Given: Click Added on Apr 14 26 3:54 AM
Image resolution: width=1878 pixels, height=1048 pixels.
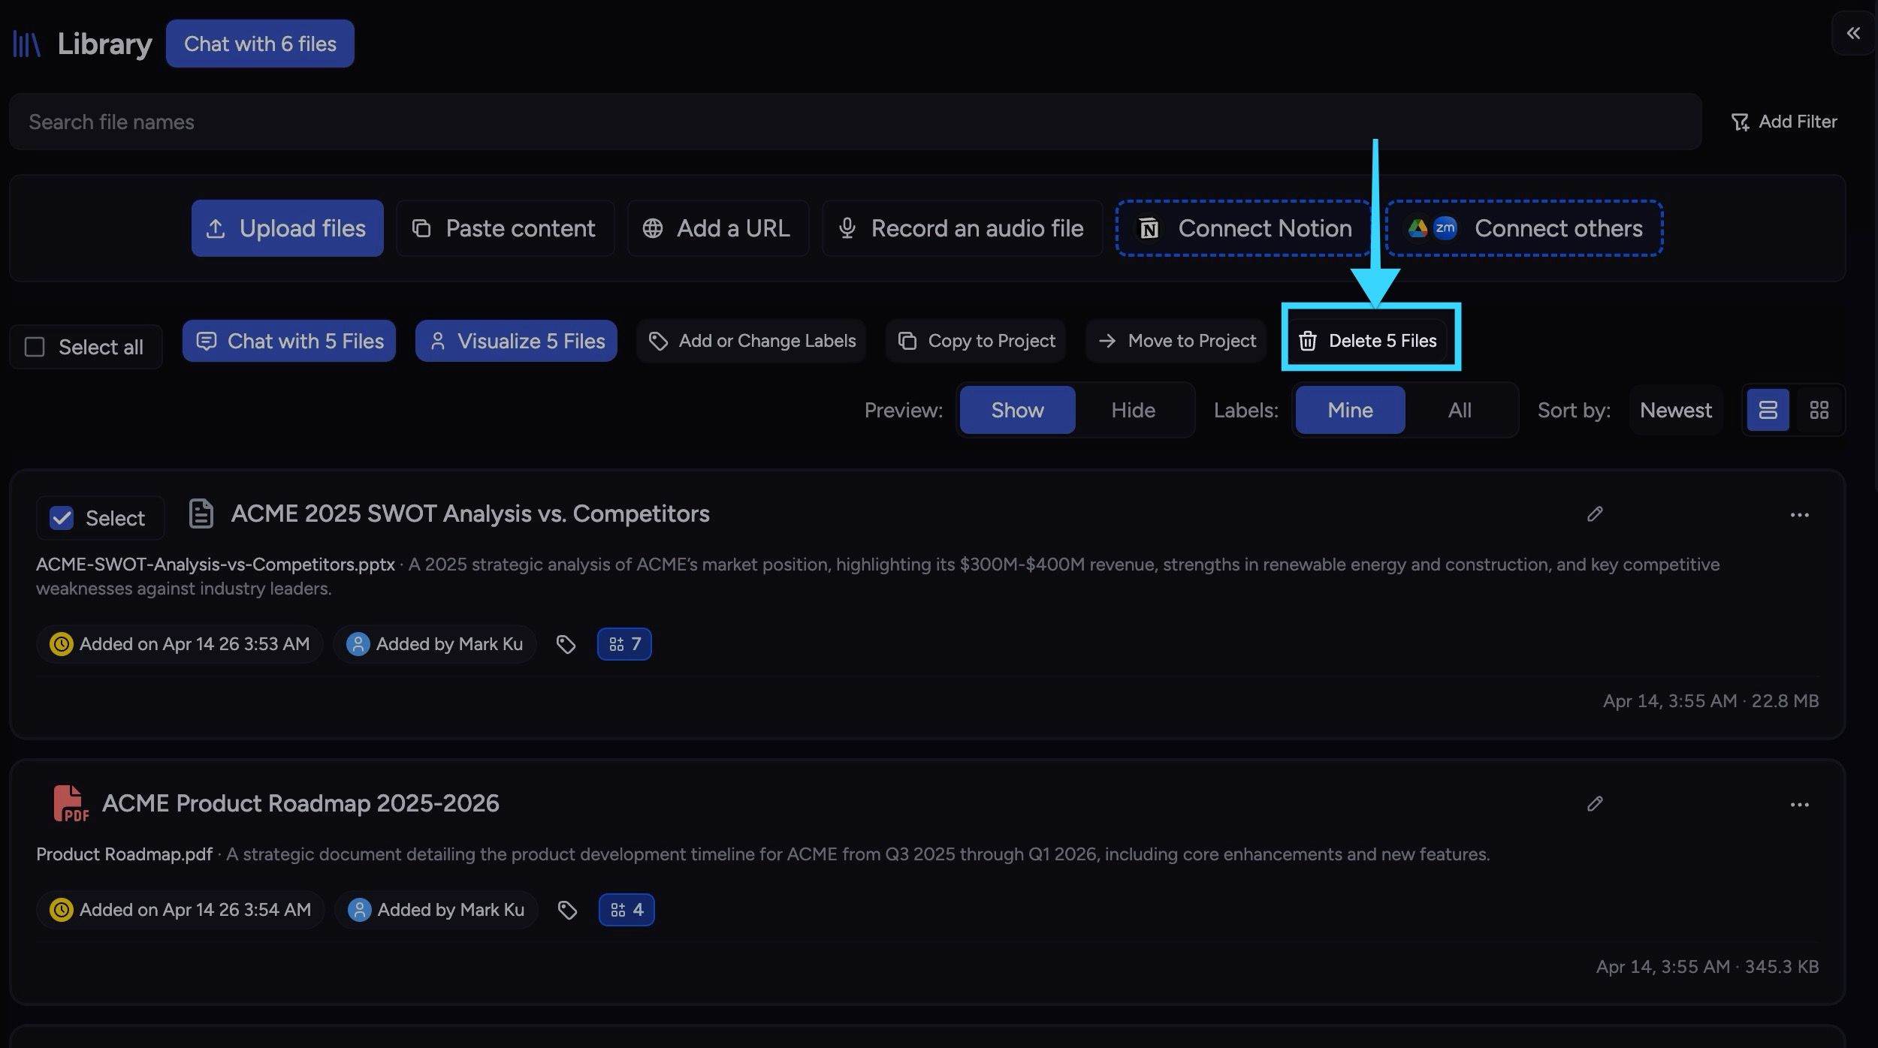Looking at the screenshot, I should 180,910.
